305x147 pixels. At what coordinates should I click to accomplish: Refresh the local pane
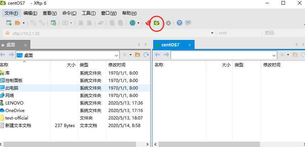(x=146, y=55)
